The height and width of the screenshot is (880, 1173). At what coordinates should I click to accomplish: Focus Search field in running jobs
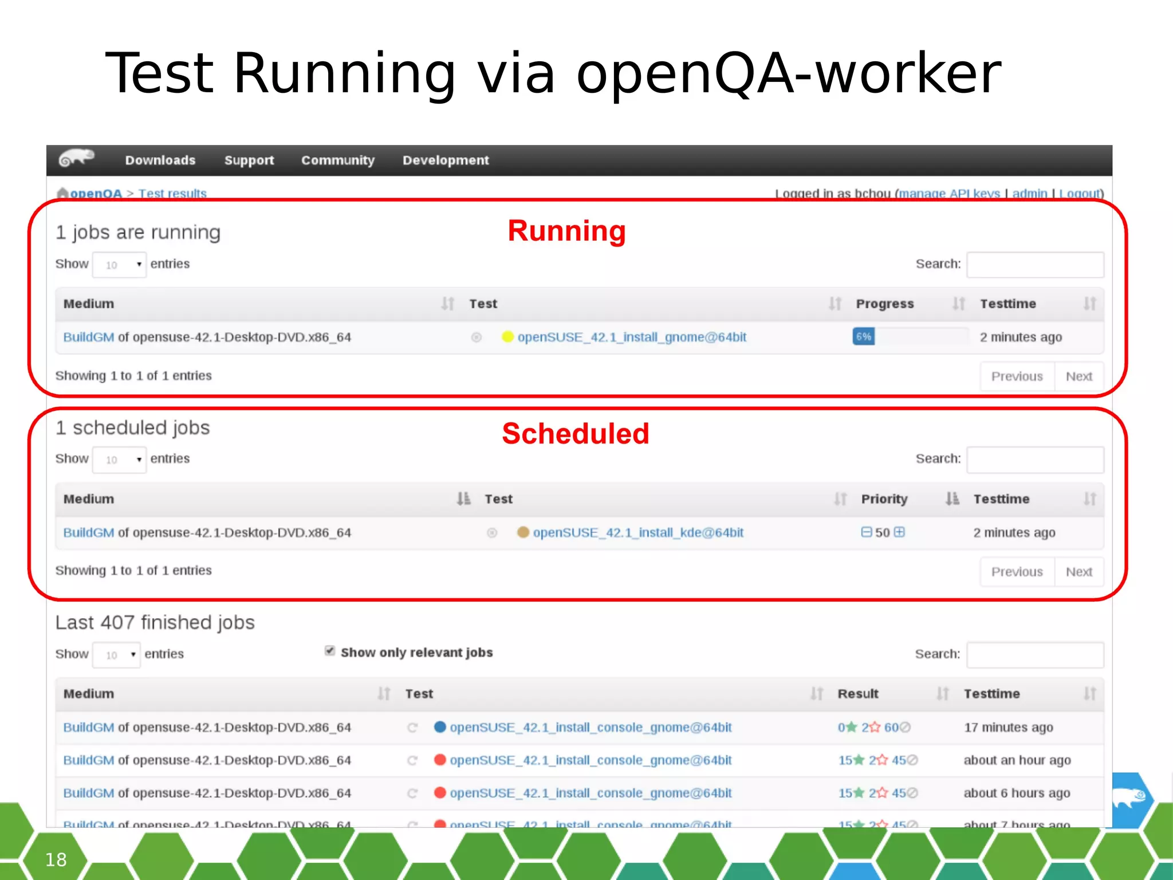[x=1035, y=265]
